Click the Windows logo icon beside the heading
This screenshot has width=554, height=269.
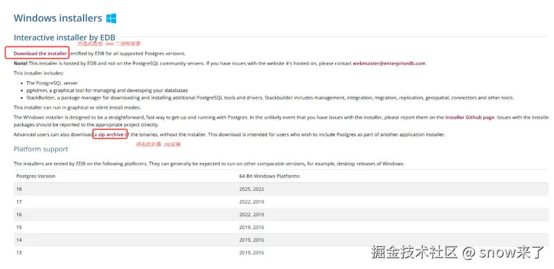point(111,19)
